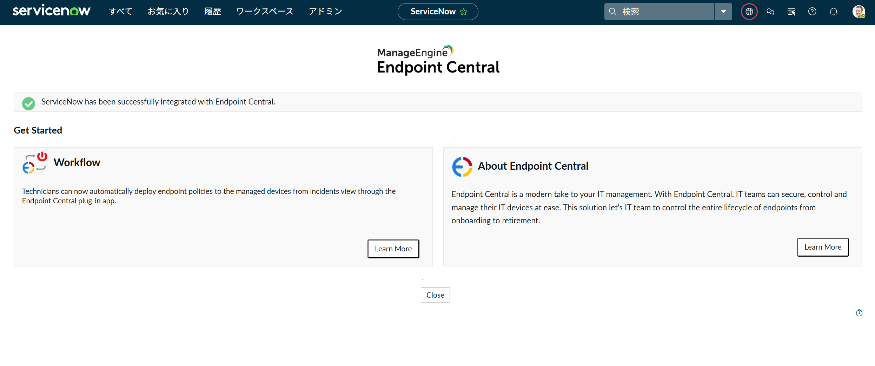Click Learn More under About Endpoint Central
Image resolution: width=875 pixels, height=366 pixels.
click(822, 247)
